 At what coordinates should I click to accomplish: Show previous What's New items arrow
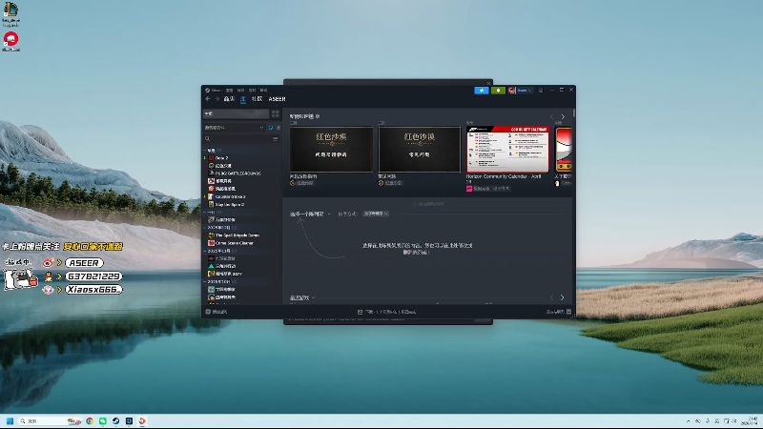click(x=552, y=116)
